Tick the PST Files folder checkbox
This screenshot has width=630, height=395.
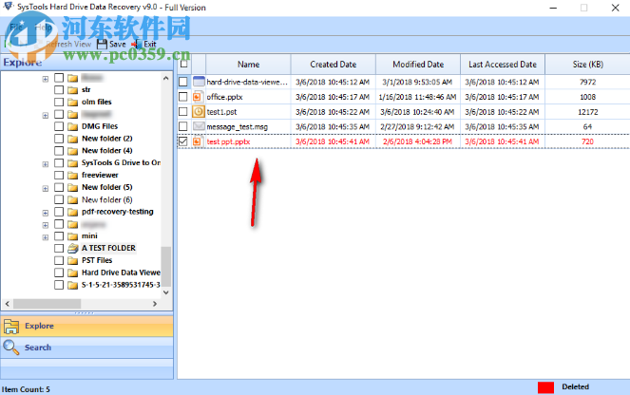click(59, 260)
